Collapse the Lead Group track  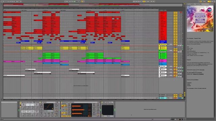160,50
